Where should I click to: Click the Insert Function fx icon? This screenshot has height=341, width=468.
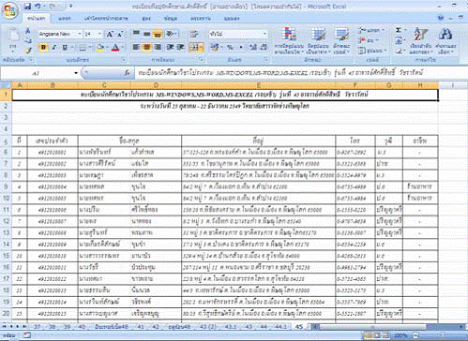[127, 73]
